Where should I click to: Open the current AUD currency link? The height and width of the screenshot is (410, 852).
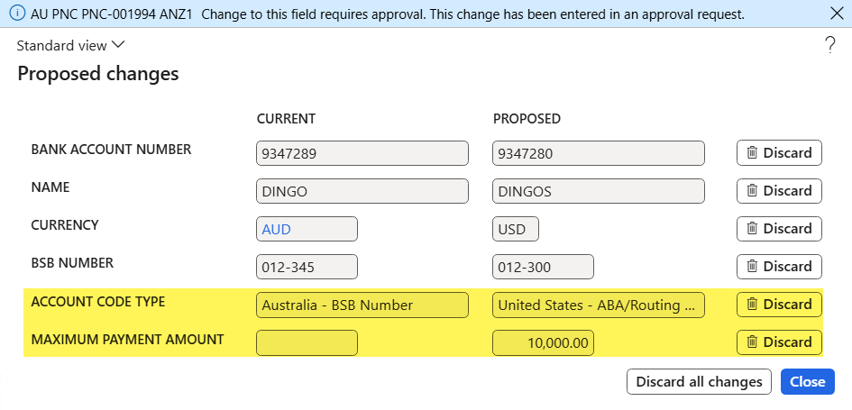(276, 229)
